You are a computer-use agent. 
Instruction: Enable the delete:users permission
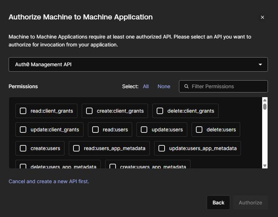pyautogui.click(x=199, y=130)
